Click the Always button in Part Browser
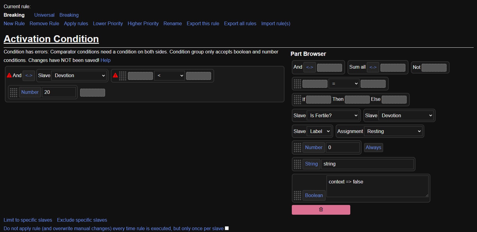This screenshot has height=232, width=477. click(373, 148)
